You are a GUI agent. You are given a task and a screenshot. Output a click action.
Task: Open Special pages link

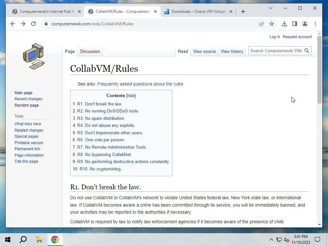[x=27, y=136]
